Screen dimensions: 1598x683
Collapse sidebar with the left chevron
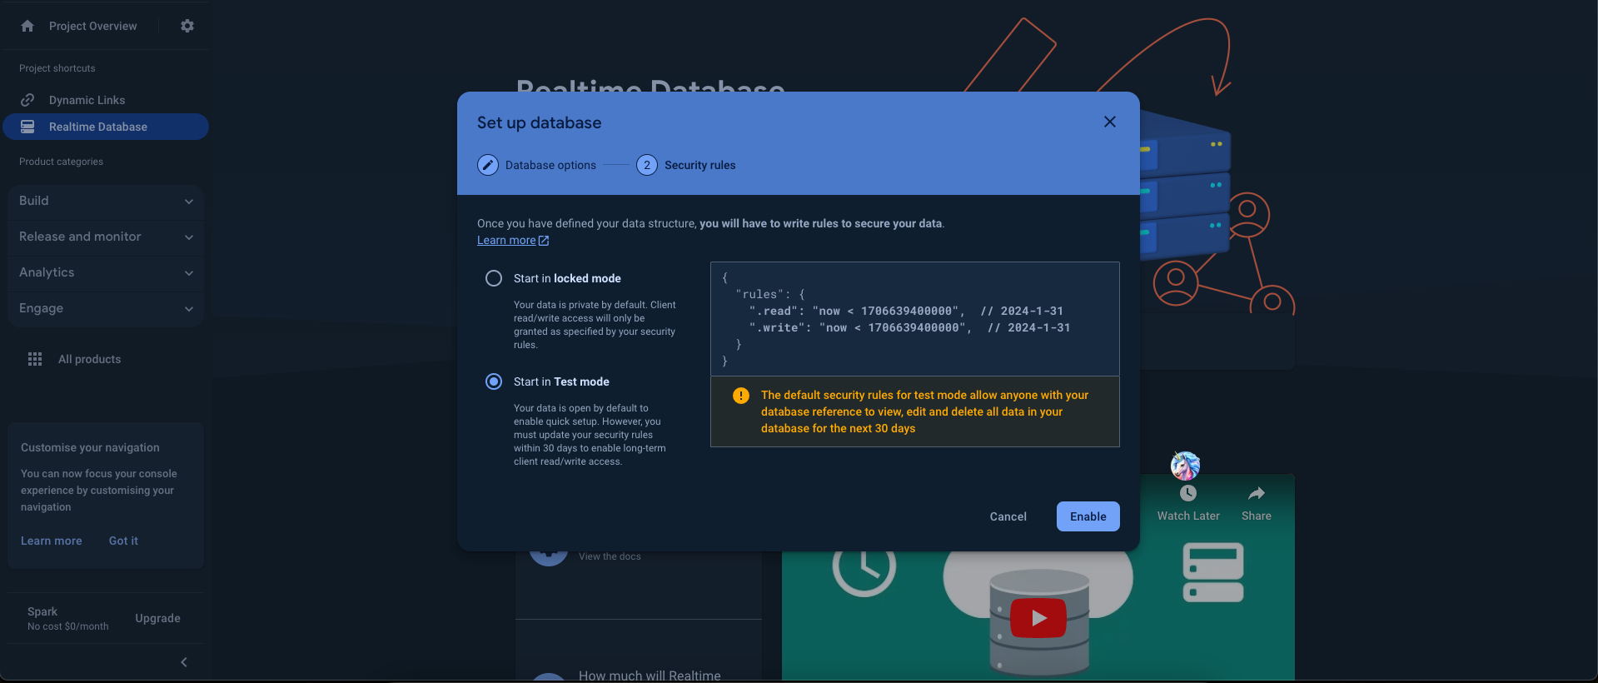[184, 662]
